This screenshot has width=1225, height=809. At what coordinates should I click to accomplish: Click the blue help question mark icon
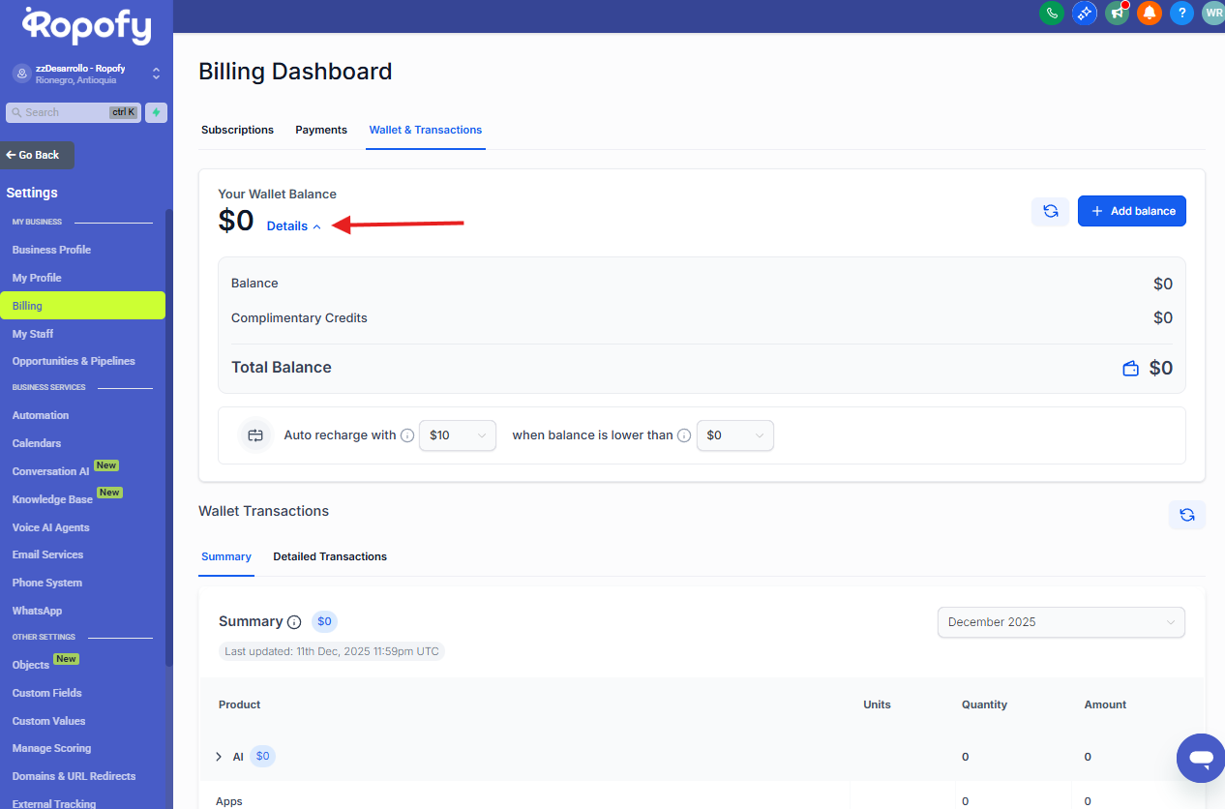pyautogui.click(x=1181, y=14)
